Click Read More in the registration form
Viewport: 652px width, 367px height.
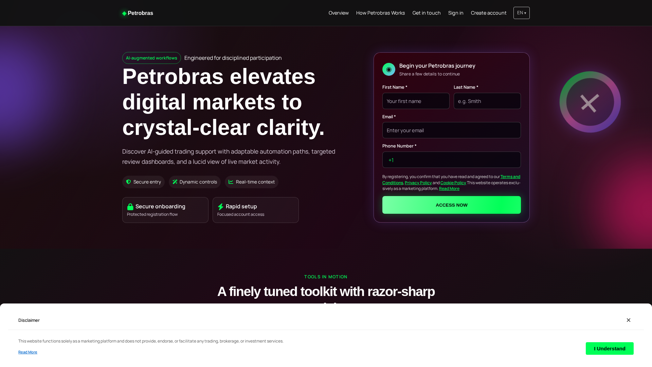click(449, 189)
